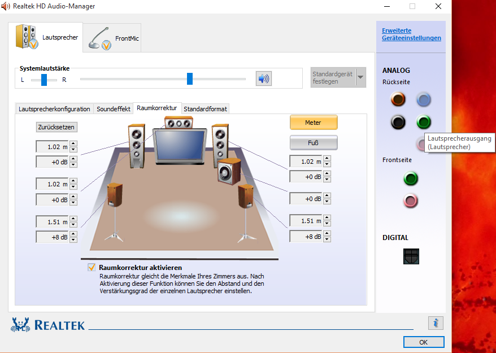Decrease rear right 1.51 m distance

coord(327,224)
